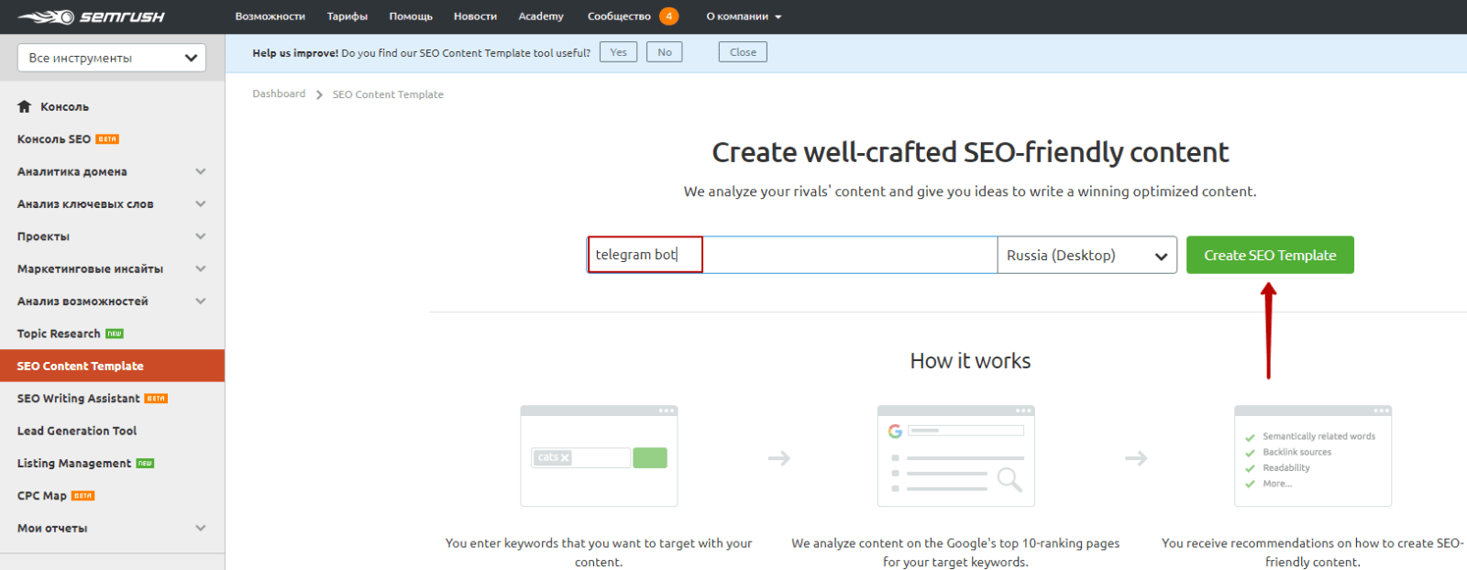
Task: Click SEO Content Template breadcrumb
Action: (x=388, y=94)
